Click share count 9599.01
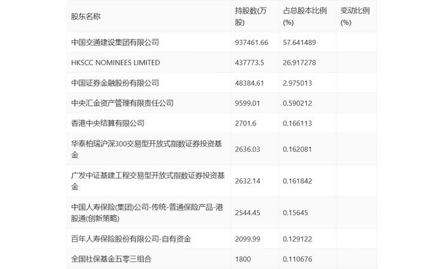The width and height of the screenshot is (444, 269). [247, 103]
